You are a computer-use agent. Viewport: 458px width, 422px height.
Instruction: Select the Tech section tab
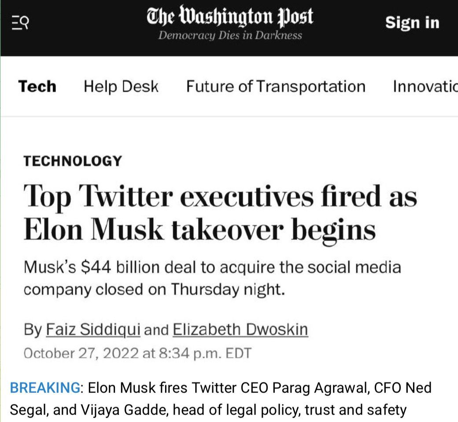coord(37,86)
